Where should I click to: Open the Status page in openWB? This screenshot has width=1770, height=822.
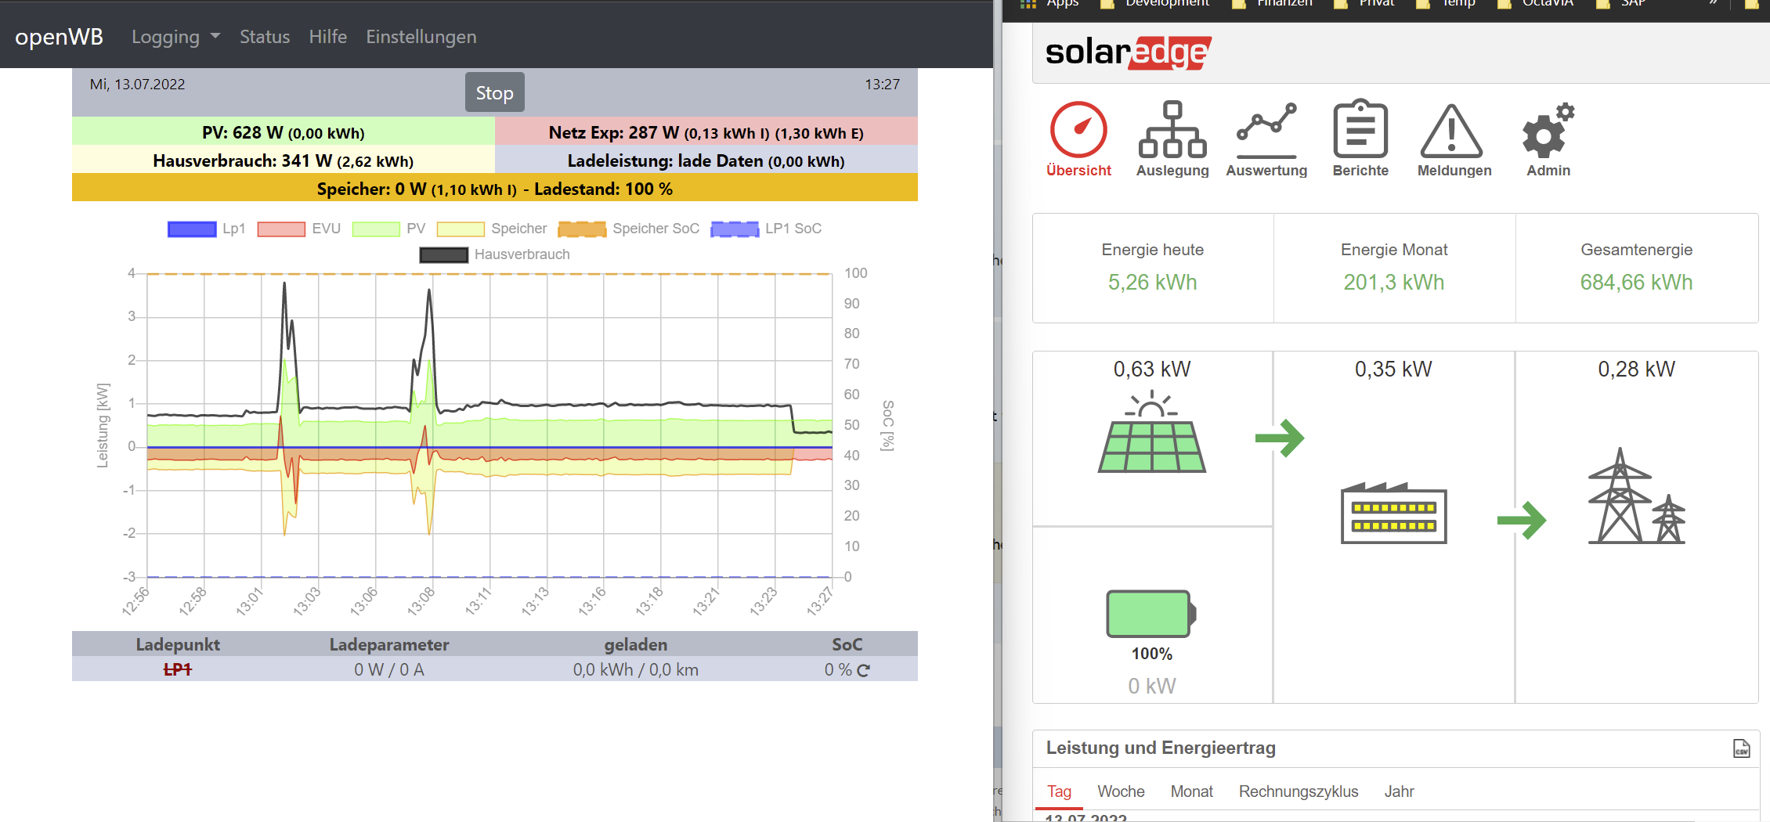pyautogui.click(x=265, y=37)
